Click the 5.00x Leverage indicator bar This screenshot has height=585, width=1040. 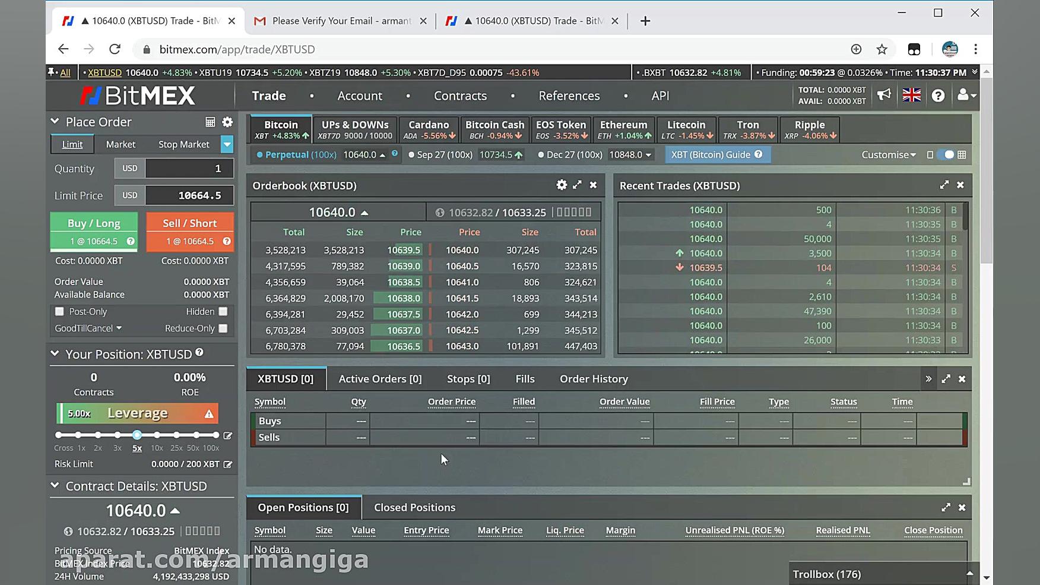pos(137,413)
